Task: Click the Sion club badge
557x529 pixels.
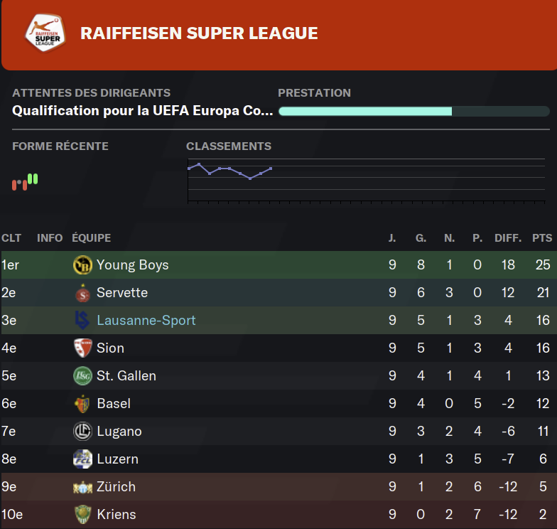Action: 82,348
